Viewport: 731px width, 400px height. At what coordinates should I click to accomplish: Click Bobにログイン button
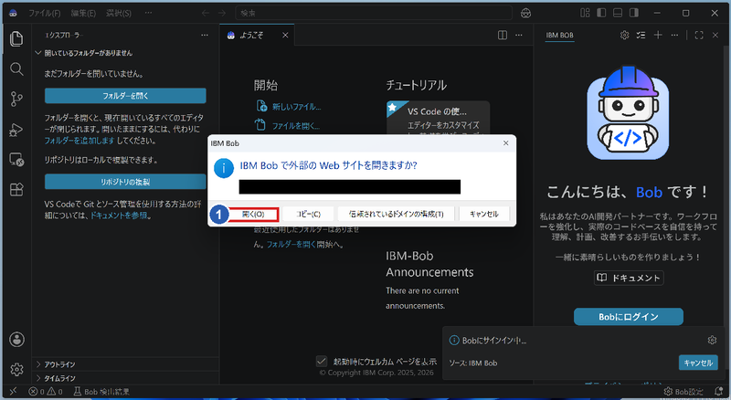pyautogui.click(x=629, y=317)
